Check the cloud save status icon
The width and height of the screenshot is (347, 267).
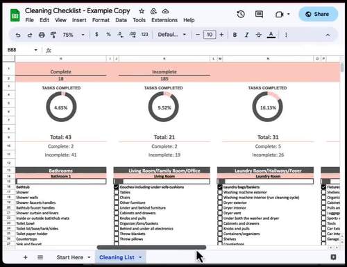pos(165,11)
